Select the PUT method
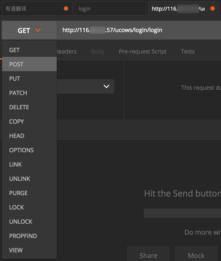Image resolution: width=221 pixels, height=261 pixels. coord(29,79)
